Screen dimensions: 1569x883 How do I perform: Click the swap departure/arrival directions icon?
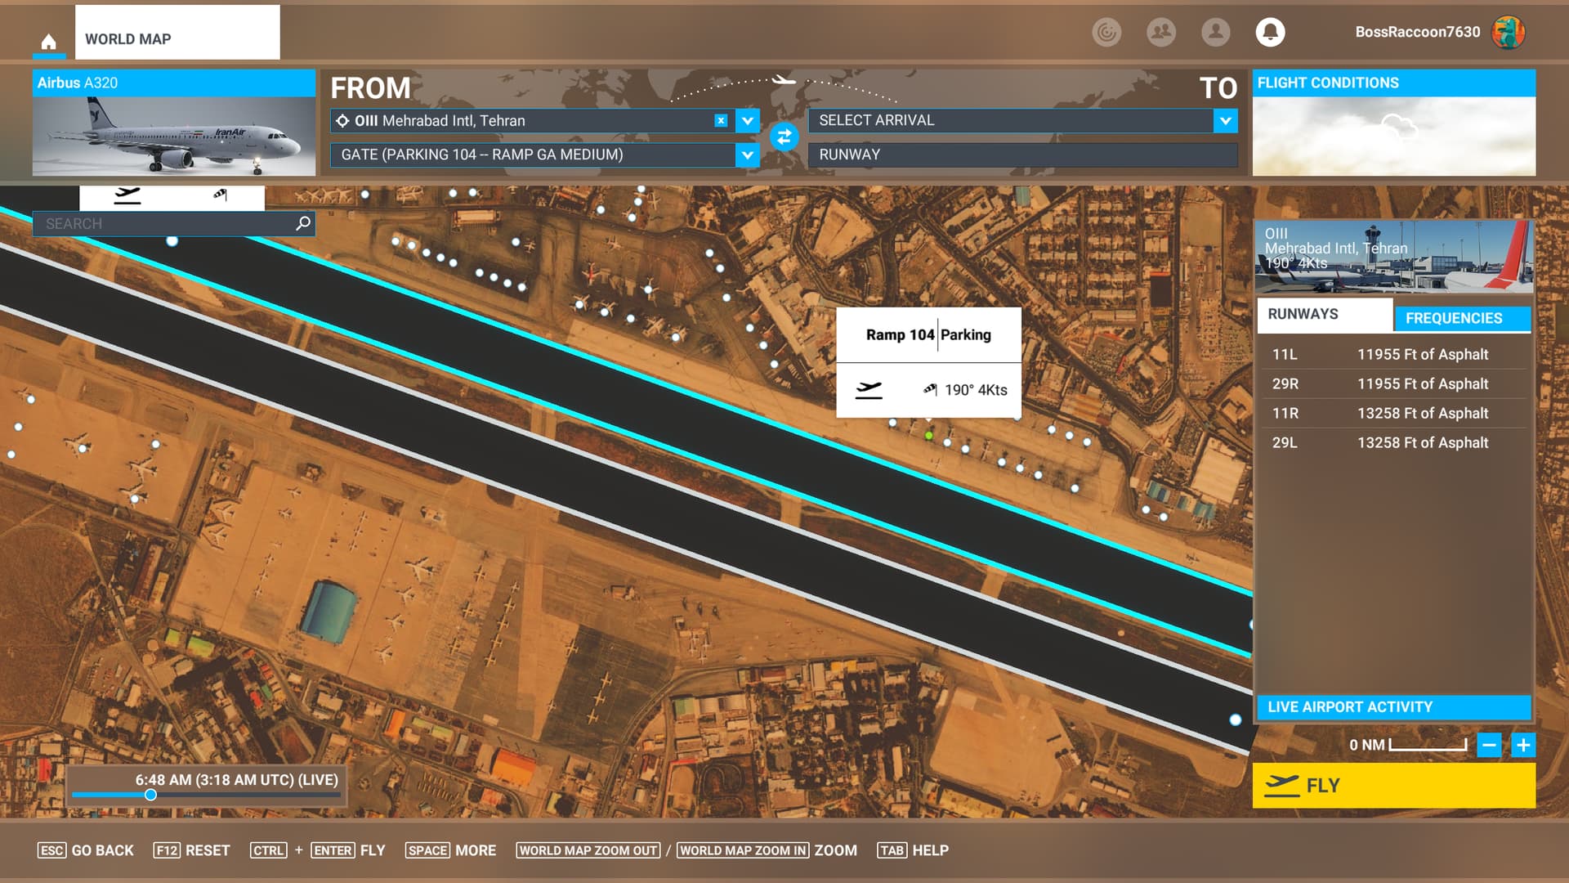click(x=784, y=137)
